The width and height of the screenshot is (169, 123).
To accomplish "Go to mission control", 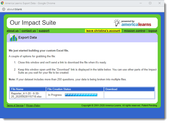I will point(135,31).
